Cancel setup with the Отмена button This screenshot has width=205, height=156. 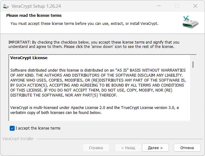pos(187,148)
